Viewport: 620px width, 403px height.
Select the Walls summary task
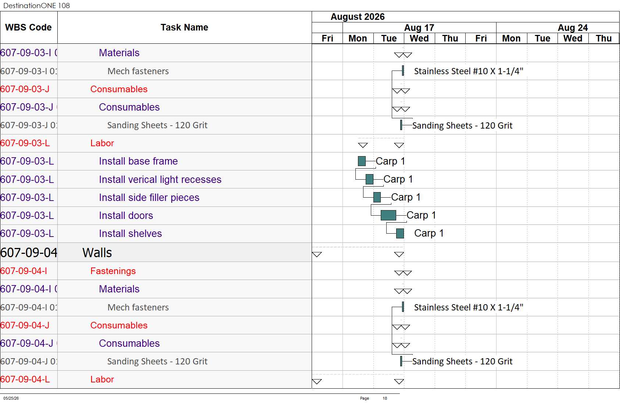pyautogui.click(x=97, y=253)
